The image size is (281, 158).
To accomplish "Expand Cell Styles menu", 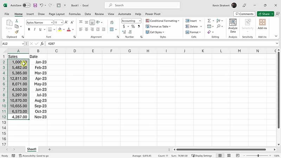I will [155, 32].
